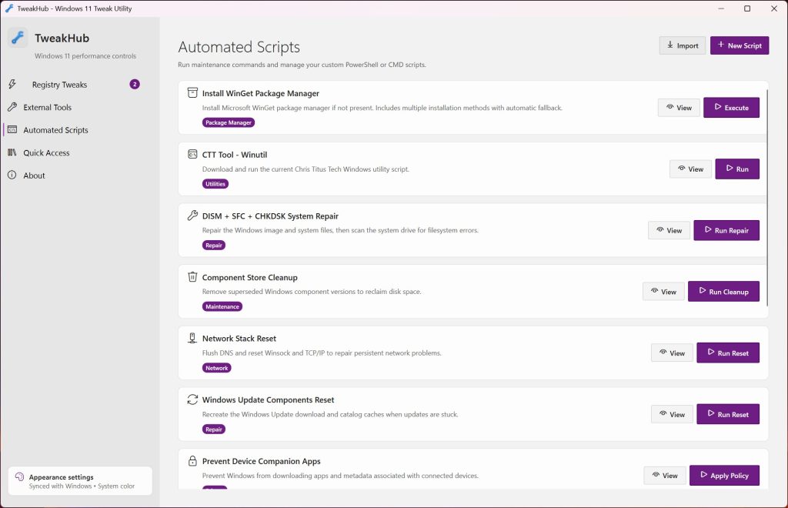This screenshot has height=508, width=788.
Task: Click Repair tag under Windows Update Reset
Action: (214, 429)
